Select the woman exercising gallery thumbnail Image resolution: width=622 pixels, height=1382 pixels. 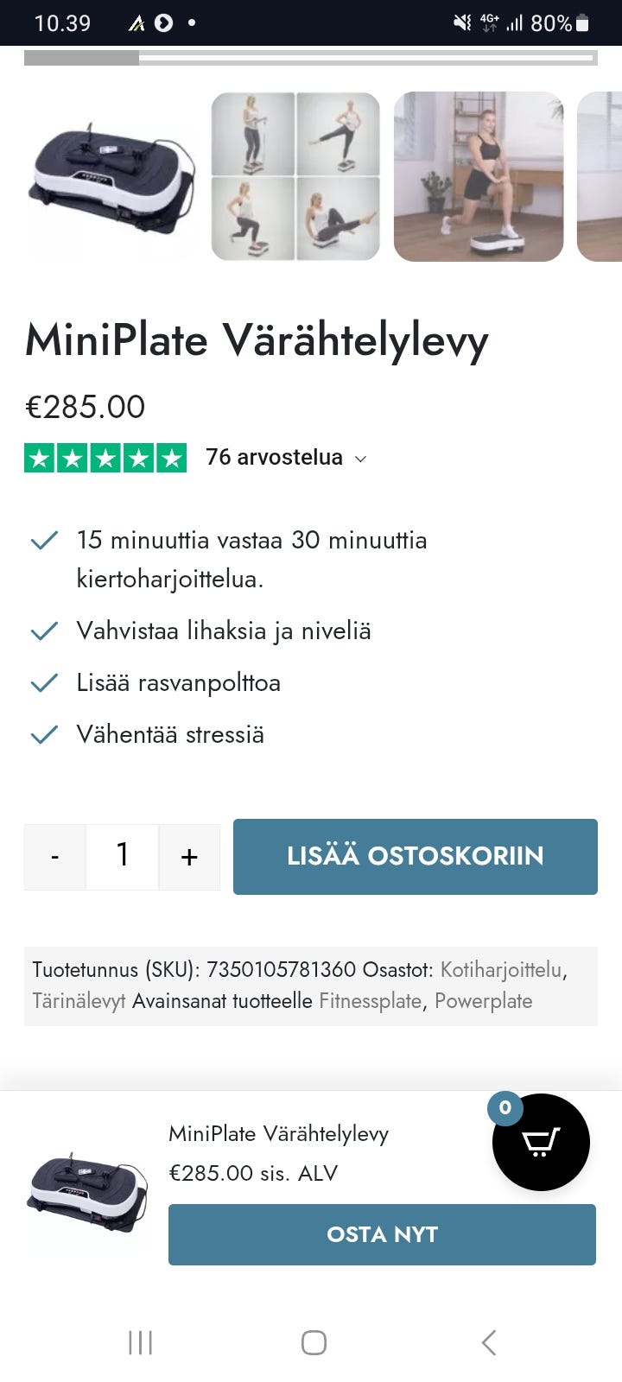point(479,176)
